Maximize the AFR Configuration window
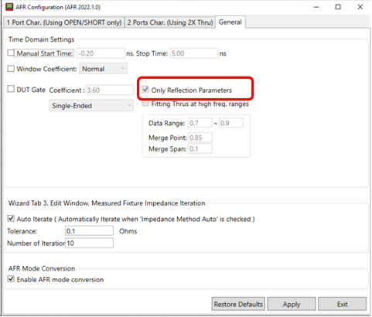This screenshot has height=317, width=372. [338, 7]
